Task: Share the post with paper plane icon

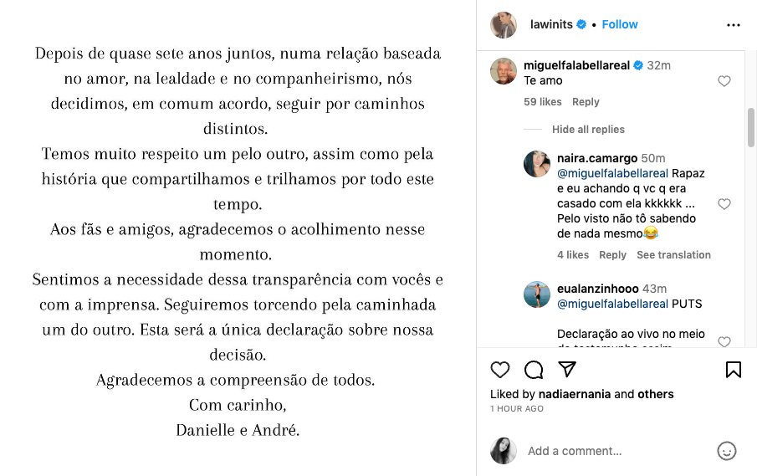Action: pyautogui.click(x=567, y=370)
